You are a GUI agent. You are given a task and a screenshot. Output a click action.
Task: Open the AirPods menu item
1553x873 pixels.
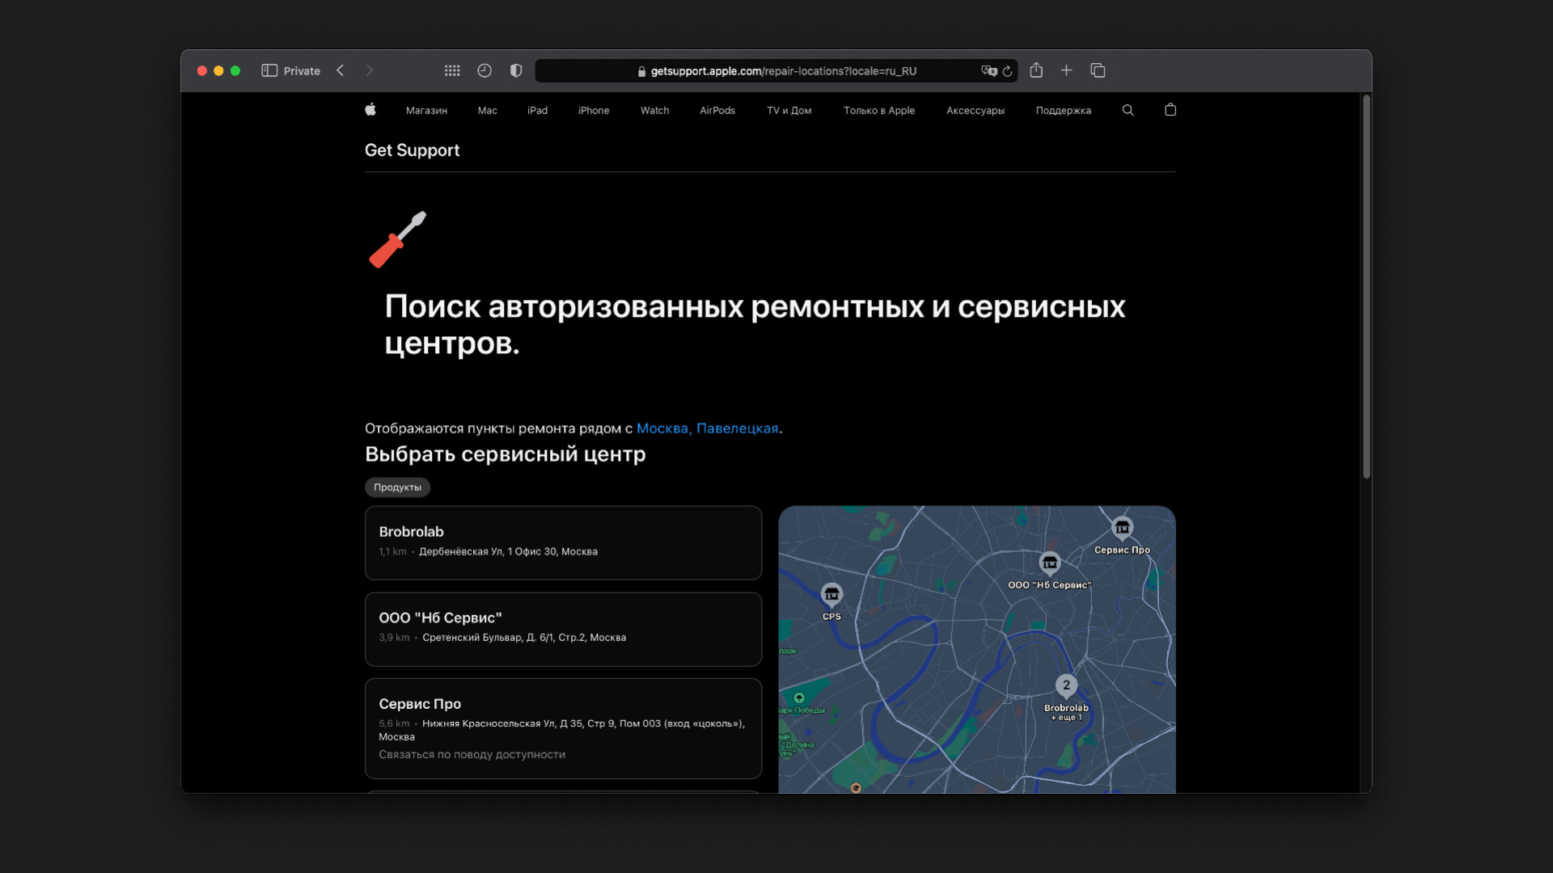coord(717,110)
